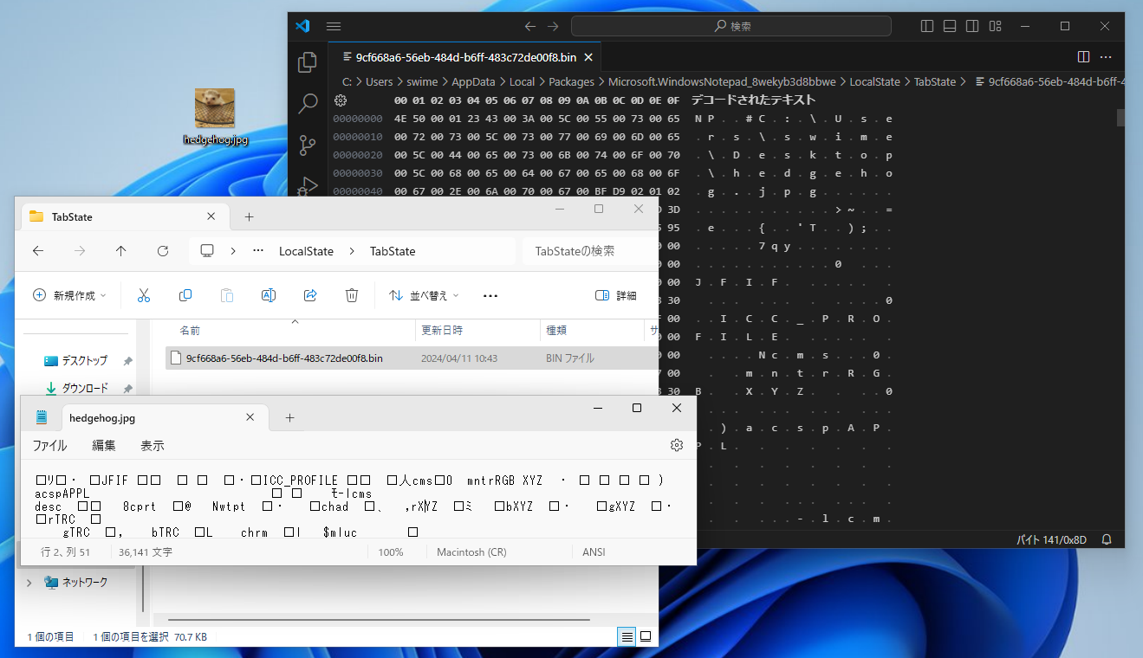1143x658 pixels.
Task: Open VS Code hamburger menu
Action: click(334, 26)
